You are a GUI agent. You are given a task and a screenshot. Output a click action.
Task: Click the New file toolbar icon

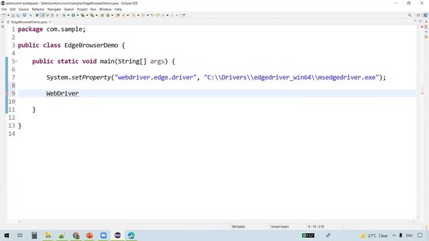(3, 15)
